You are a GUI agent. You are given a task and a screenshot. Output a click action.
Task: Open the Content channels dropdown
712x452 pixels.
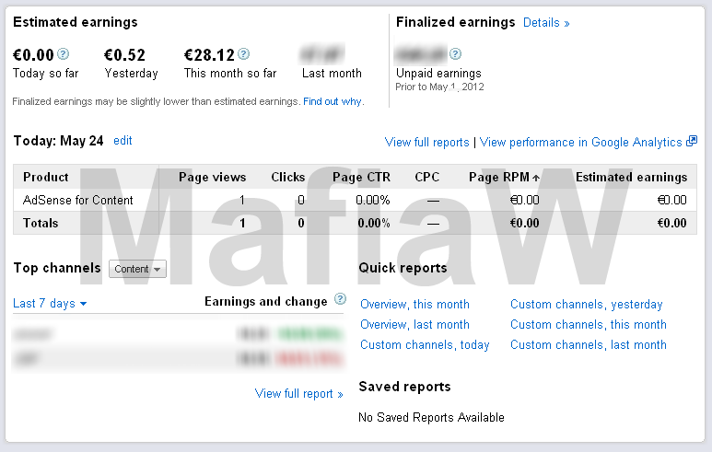137,269
